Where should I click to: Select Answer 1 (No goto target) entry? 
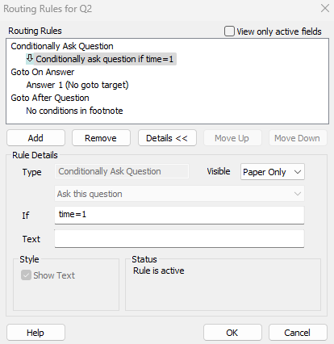point(77,85)
